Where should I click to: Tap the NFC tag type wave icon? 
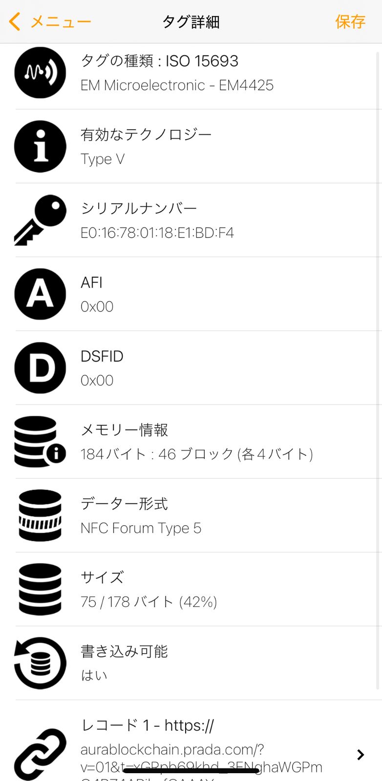40,73
